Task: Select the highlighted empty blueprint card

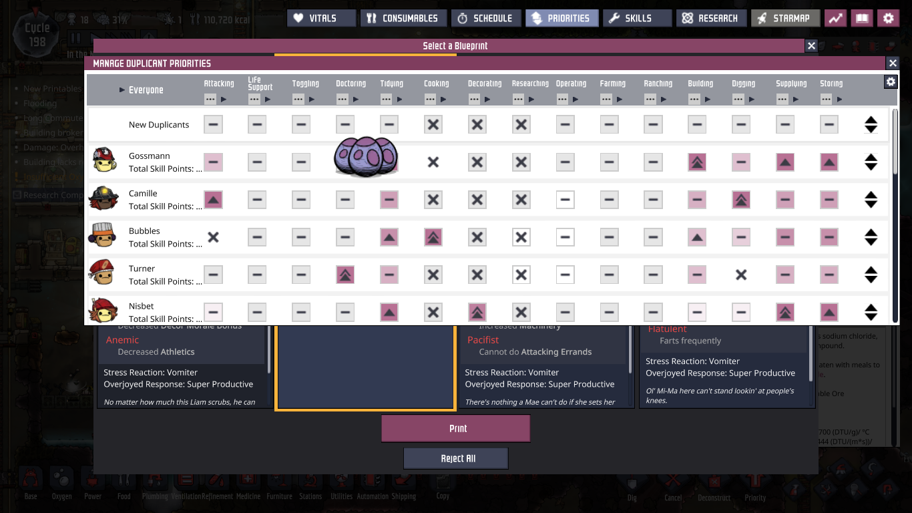Action: [365, 367]
